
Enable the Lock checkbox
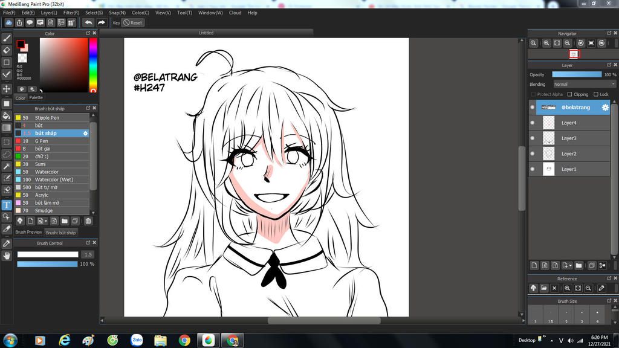click(x=595, y=94)
